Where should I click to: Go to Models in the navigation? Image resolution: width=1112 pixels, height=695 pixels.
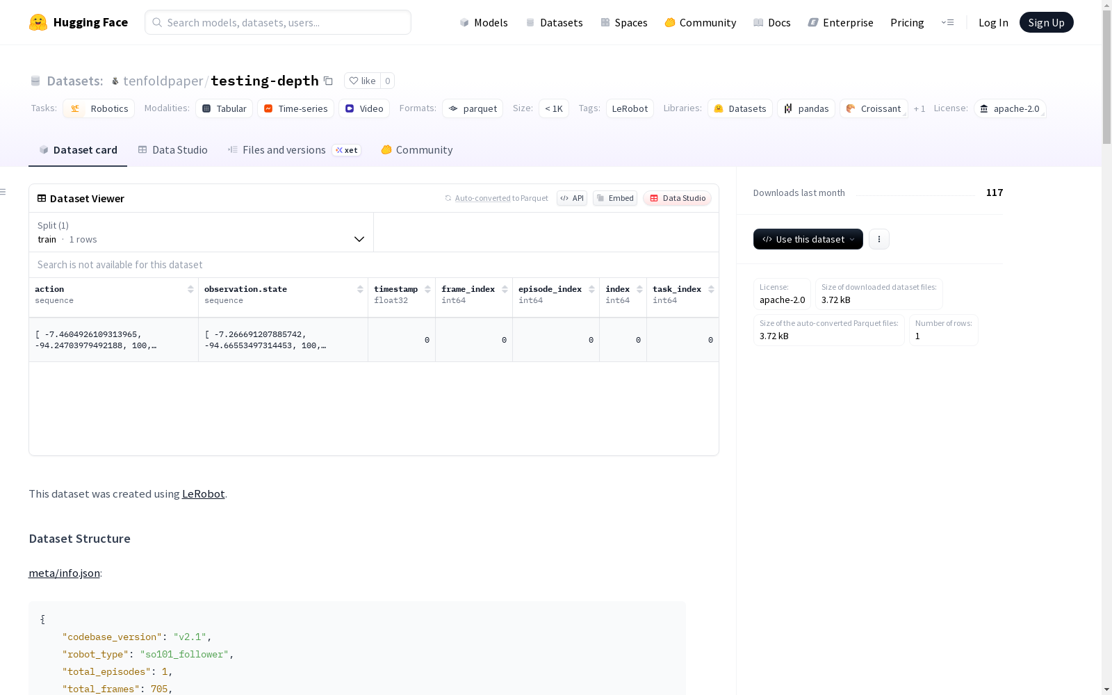point(484,22)
